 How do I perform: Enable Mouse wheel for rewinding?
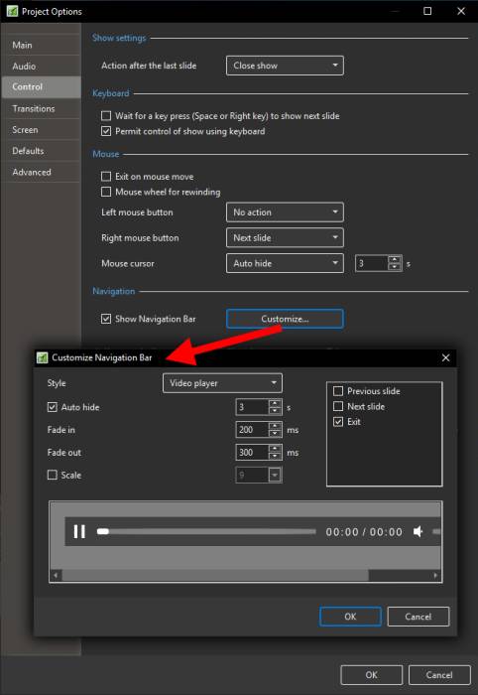coord(106,192)
